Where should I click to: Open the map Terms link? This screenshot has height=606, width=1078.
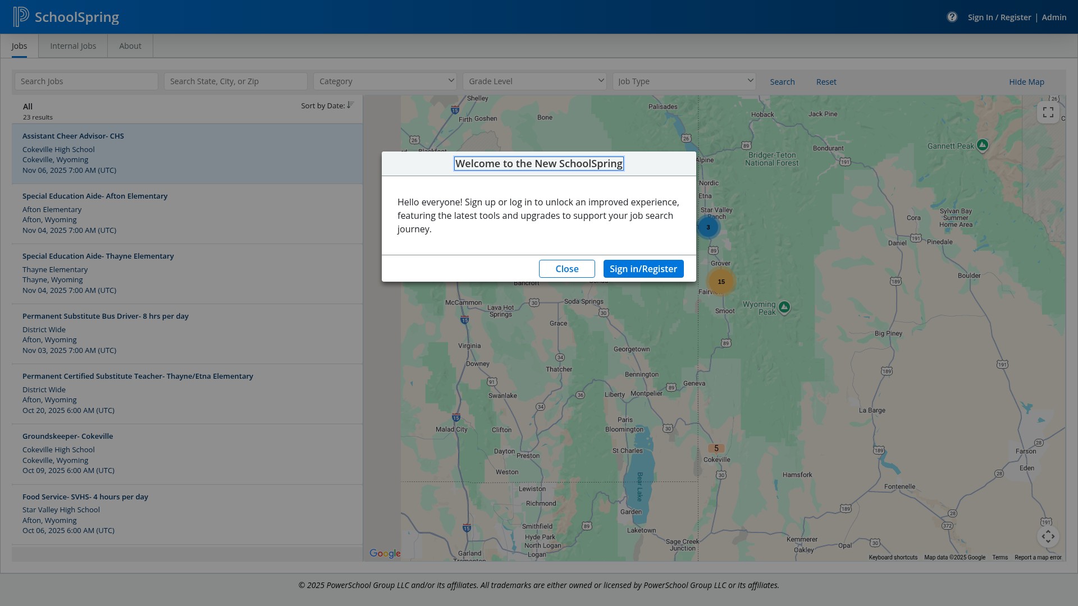click(x=999, y=558)
